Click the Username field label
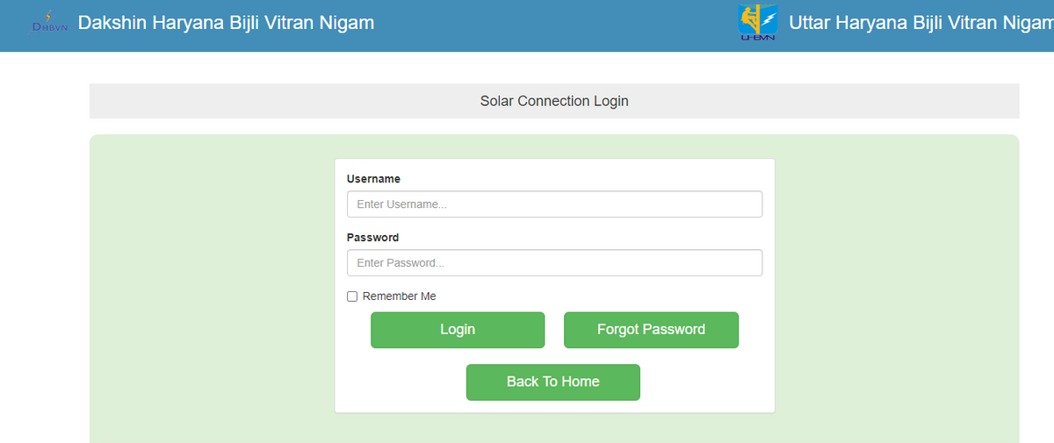Image resolution: width=1054 pixels, height=443 pixels. [373, 179]
